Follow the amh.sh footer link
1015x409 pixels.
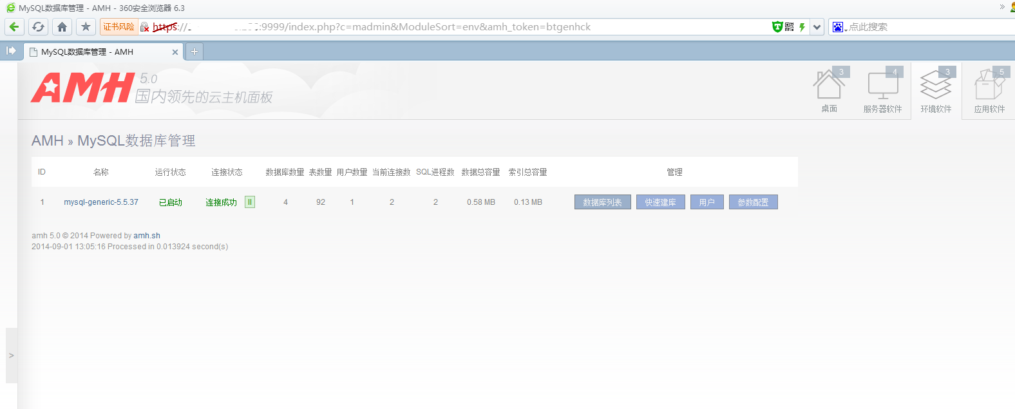147,236
